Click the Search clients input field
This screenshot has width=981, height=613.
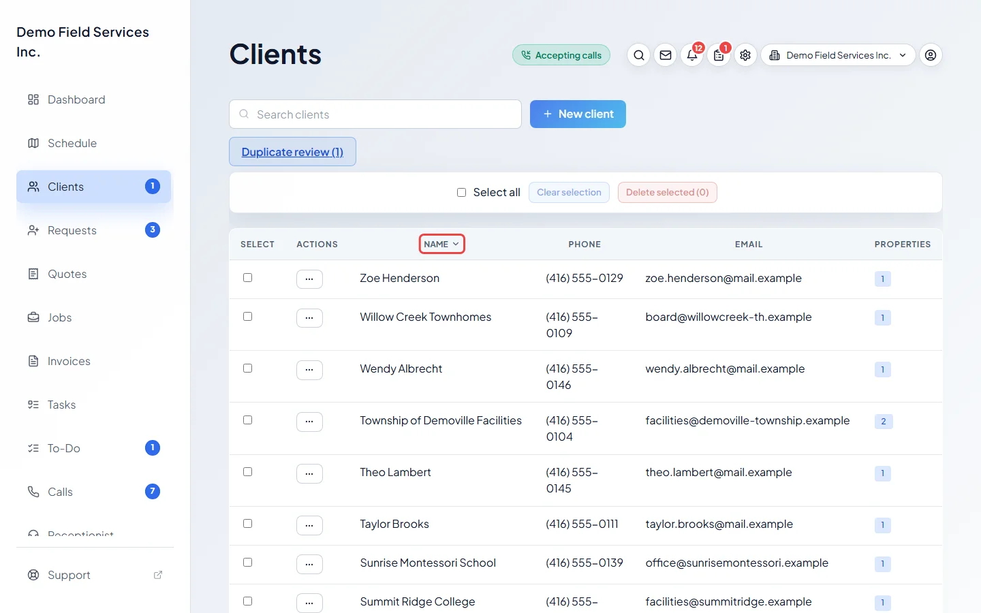pos(375,114)
